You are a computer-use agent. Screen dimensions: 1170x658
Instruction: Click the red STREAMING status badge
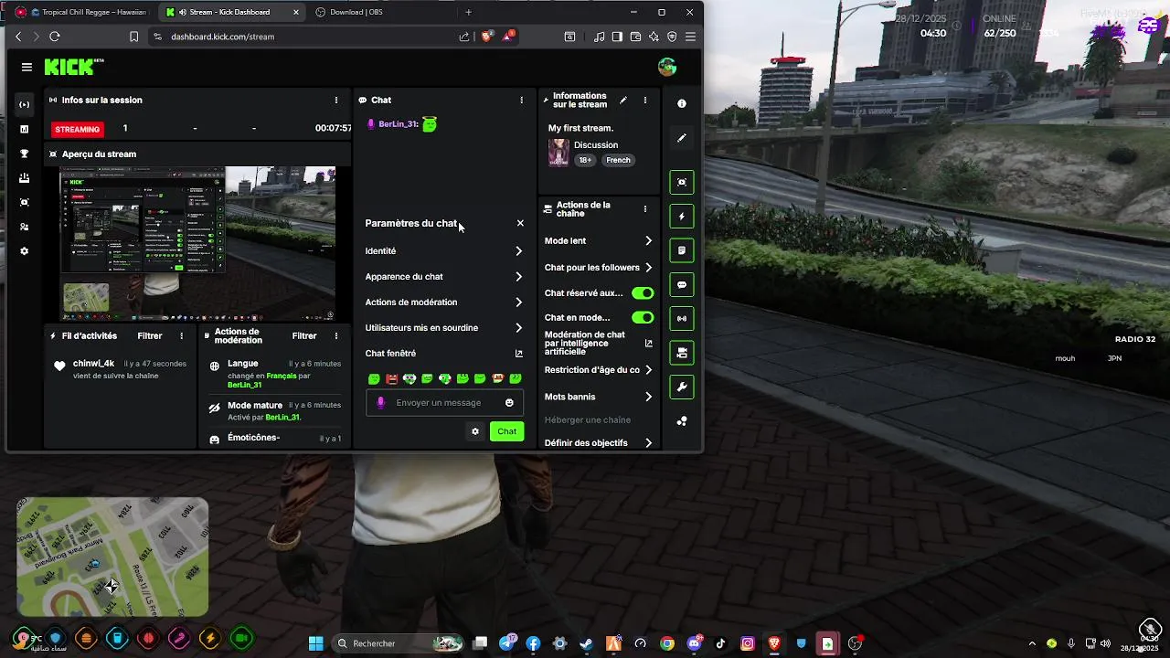click(x=78, y=129)
